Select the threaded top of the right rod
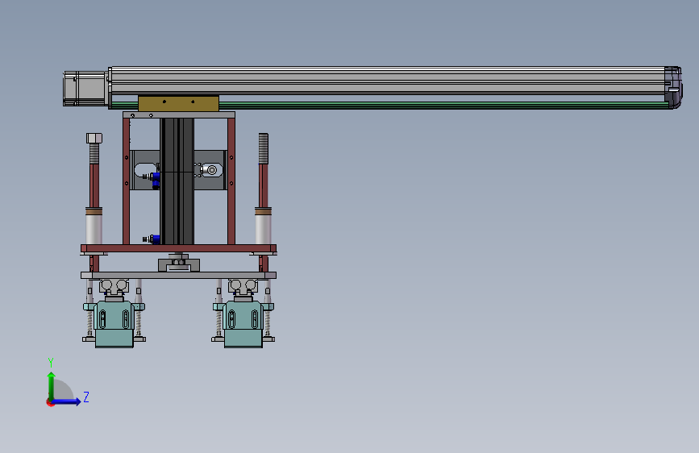Screen dimensions: 699x453 (x=264, y=148)
